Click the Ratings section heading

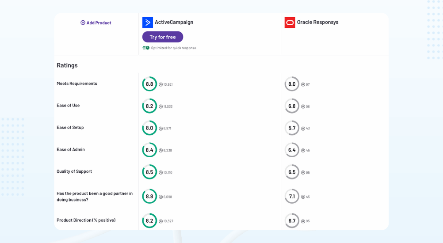tap(67, 65)
